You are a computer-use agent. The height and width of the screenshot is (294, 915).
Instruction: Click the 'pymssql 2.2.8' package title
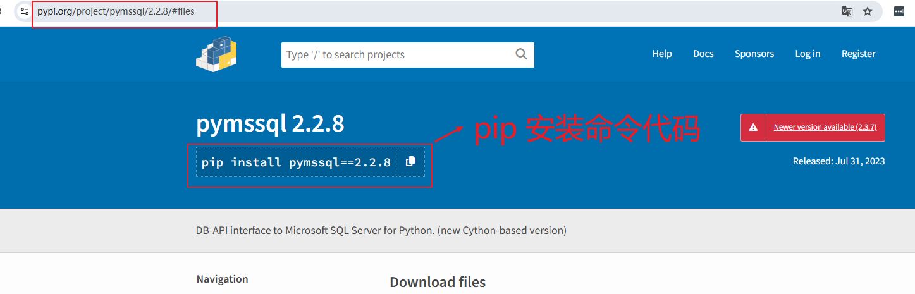[x=270, y=124]
